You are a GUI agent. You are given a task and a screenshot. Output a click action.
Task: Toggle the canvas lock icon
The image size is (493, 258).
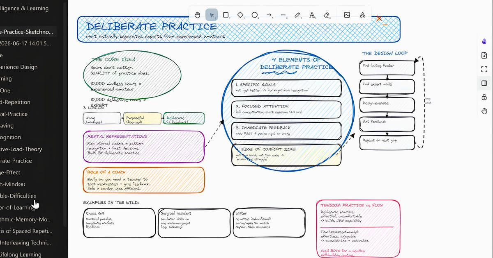[x=484, y=97]
